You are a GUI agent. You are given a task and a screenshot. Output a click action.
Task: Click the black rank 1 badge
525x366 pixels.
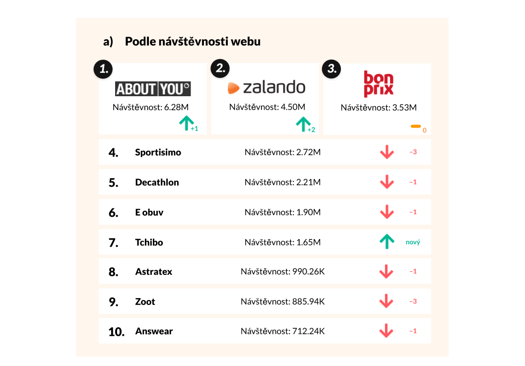[x=103, y=69]
